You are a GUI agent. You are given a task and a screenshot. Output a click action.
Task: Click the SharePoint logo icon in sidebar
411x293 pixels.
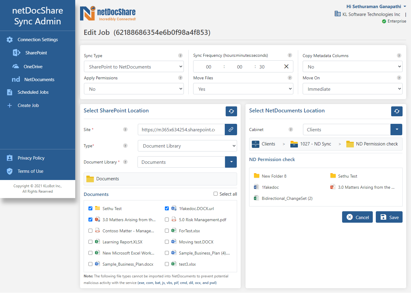click(x=17, y=53)
